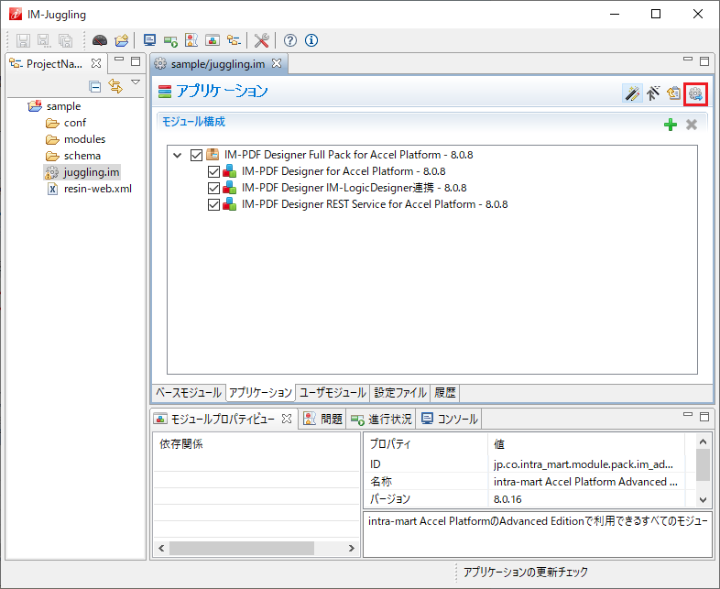Viewport: 720px width, 589px height.
Task: Uncheck IM-PDF Designer REST Service checkbox
Action: pos(213,205)
